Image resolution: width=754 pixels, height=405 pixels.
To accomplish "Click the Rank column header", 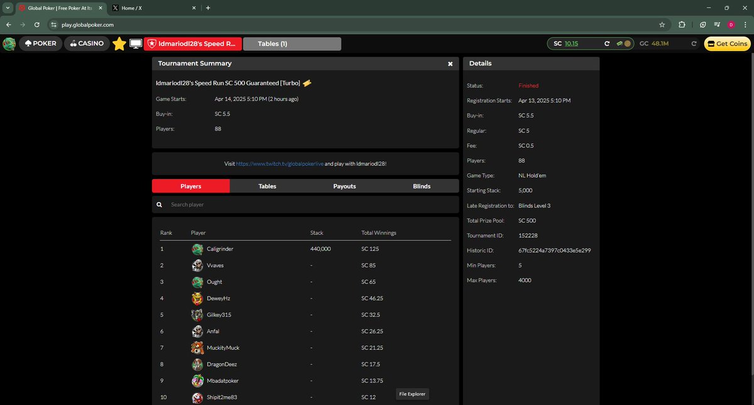I will pyautogui.click(x=166, y=233).
